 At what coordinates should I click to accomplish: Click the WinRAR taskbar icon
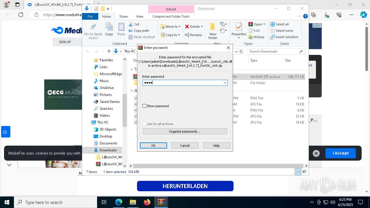pos(161,202)
